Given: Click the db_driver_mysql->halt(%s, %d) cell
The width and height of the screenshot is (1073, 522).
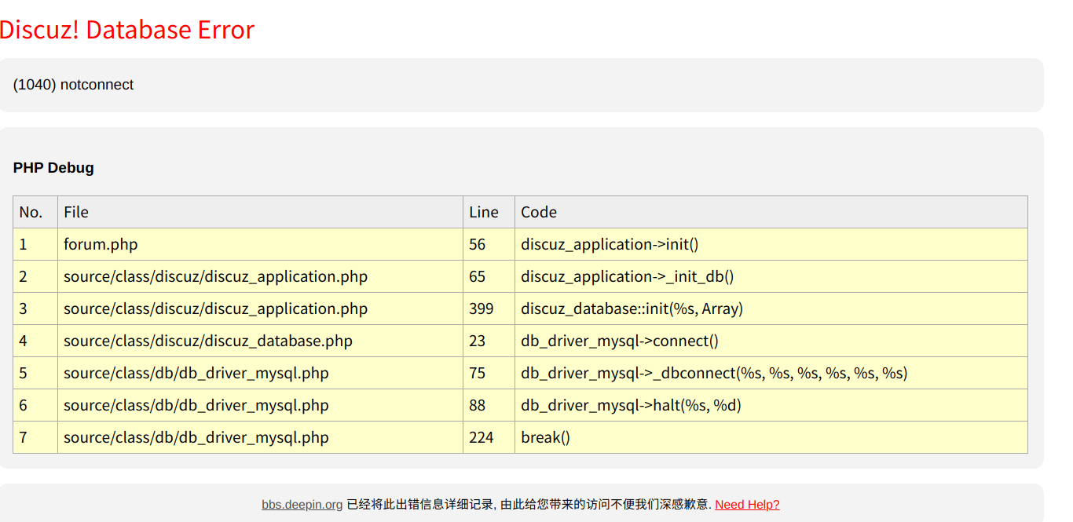Looking at the screenshot, I should point(771,405).
